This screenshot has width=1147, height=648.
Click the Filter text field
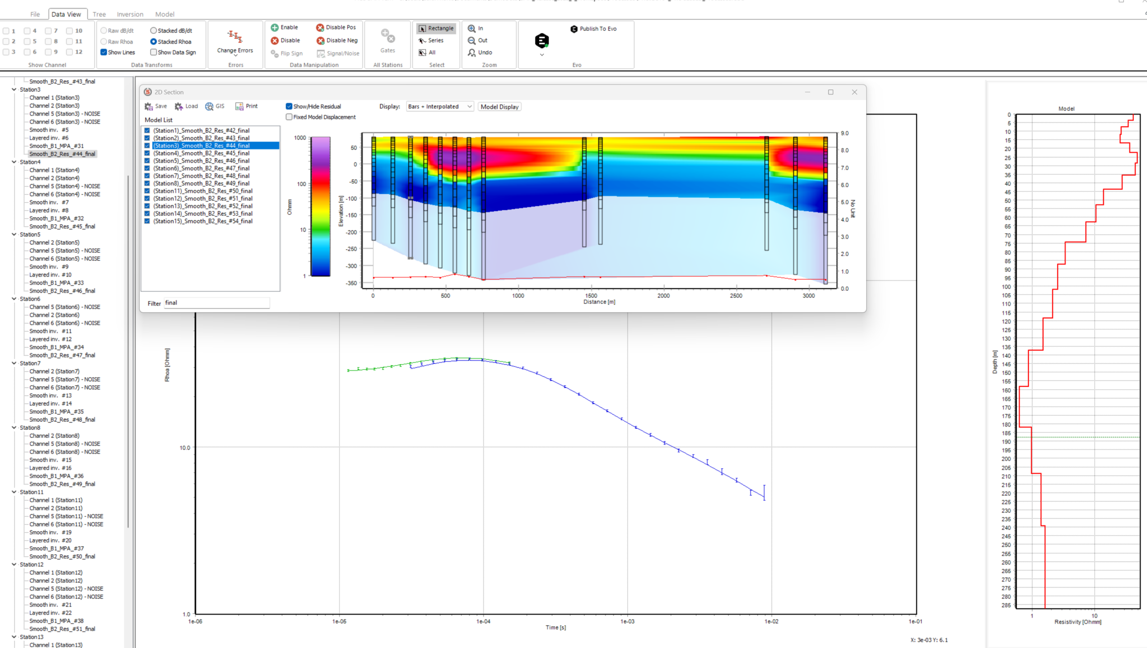217,303
